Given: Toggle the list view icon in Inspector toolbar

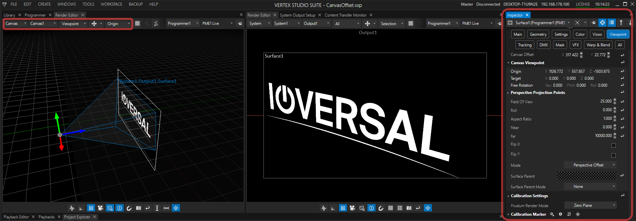Looking at the screenshot, I should pos(612,23).
